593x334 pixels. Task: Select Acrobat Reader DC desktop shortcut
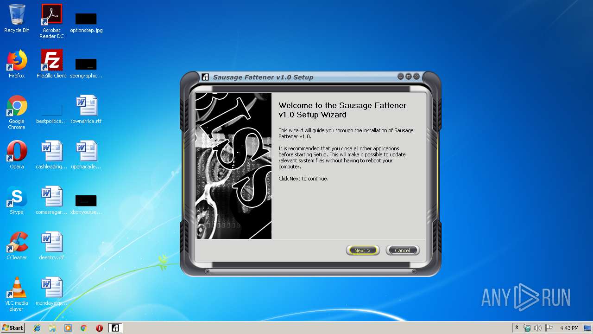51,21
